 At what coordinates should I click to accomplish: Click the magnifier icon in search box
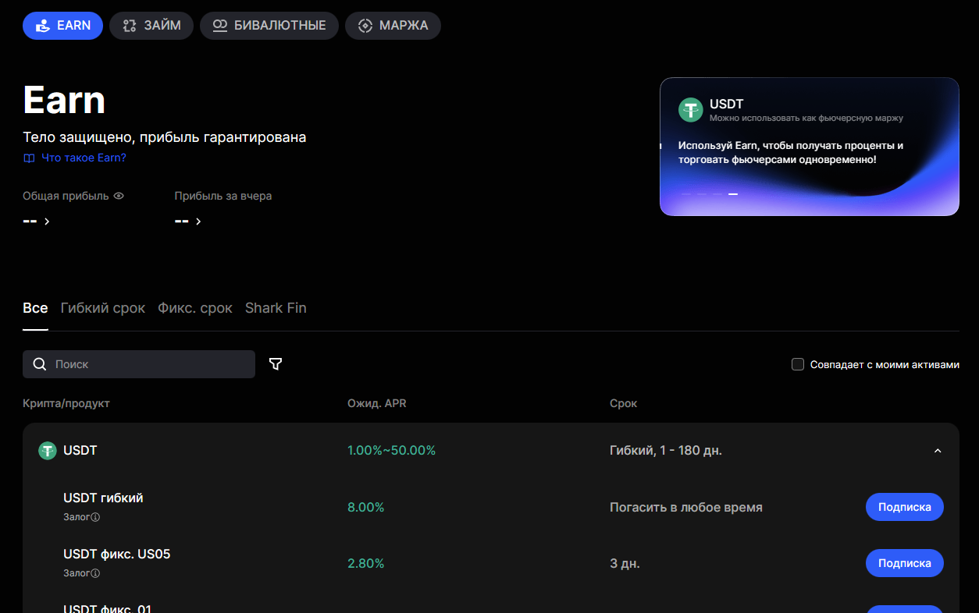(40, 364)
